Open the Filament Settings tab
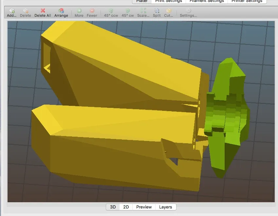The image size is (278, 216). click(206, 1)
